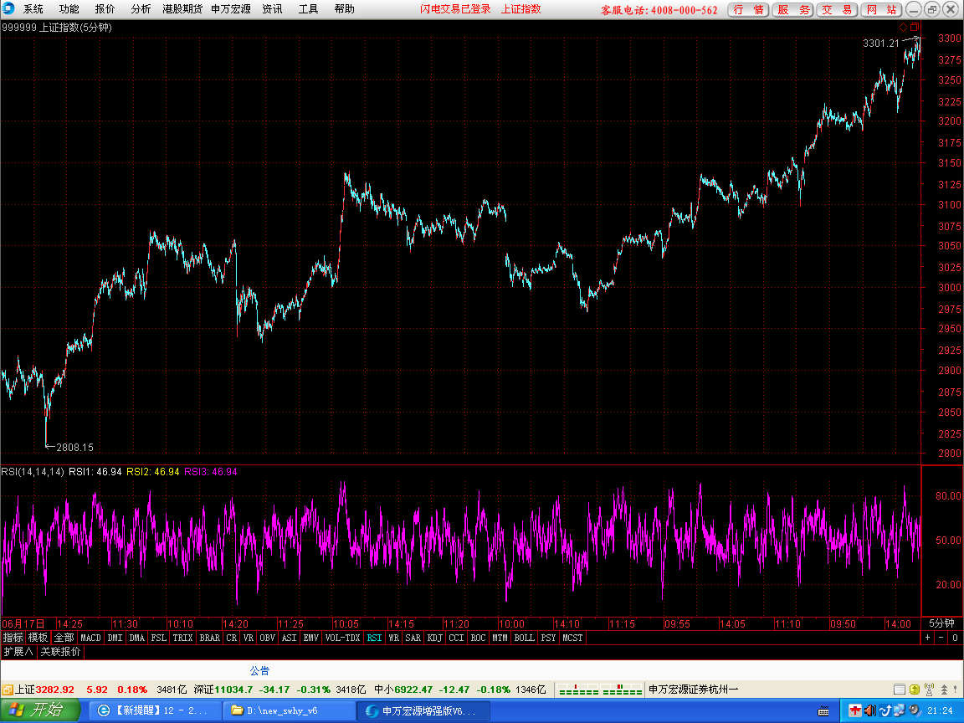The height and width of the screenshot is (723, 964).
Task: Open the 申万宏源 menu
Action: pos(231,8)
